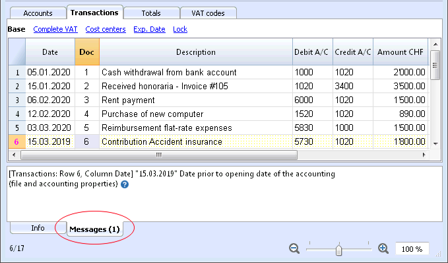The height and width of the screenshot is (263, 448).
Task: Click the Amount CHF column header
Action: point(400,52)
